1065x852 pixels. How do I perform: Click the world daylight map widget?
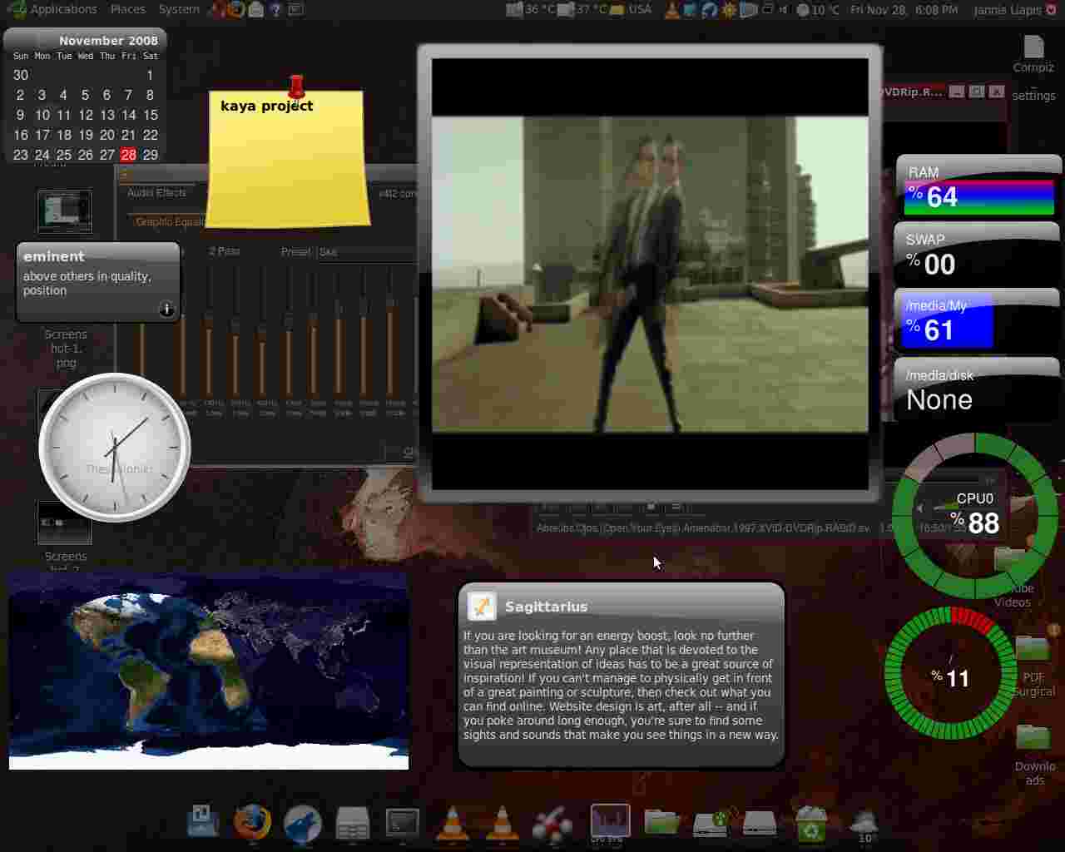[209, 671]
